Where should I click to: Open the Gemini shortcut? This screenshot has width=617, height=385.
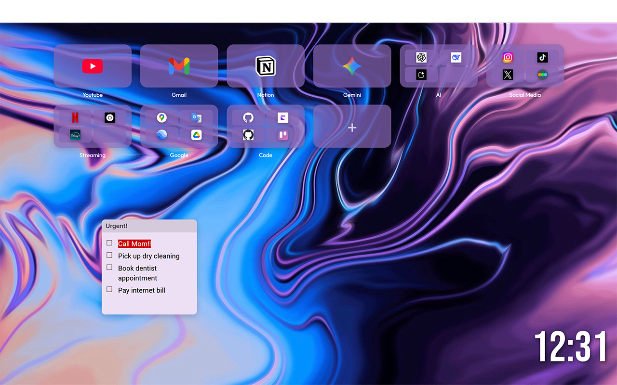point(352,66)
